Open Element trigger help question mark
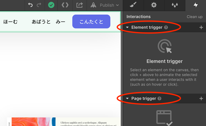206x126 pixels. [166, 27]
